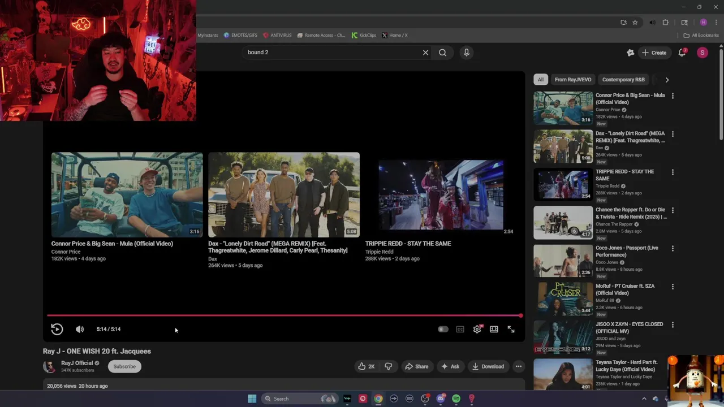Open options for Coco Jones Passport video
Image resolution: width=724 pixels, height=407 pixels.
click(x=673, y=249)
